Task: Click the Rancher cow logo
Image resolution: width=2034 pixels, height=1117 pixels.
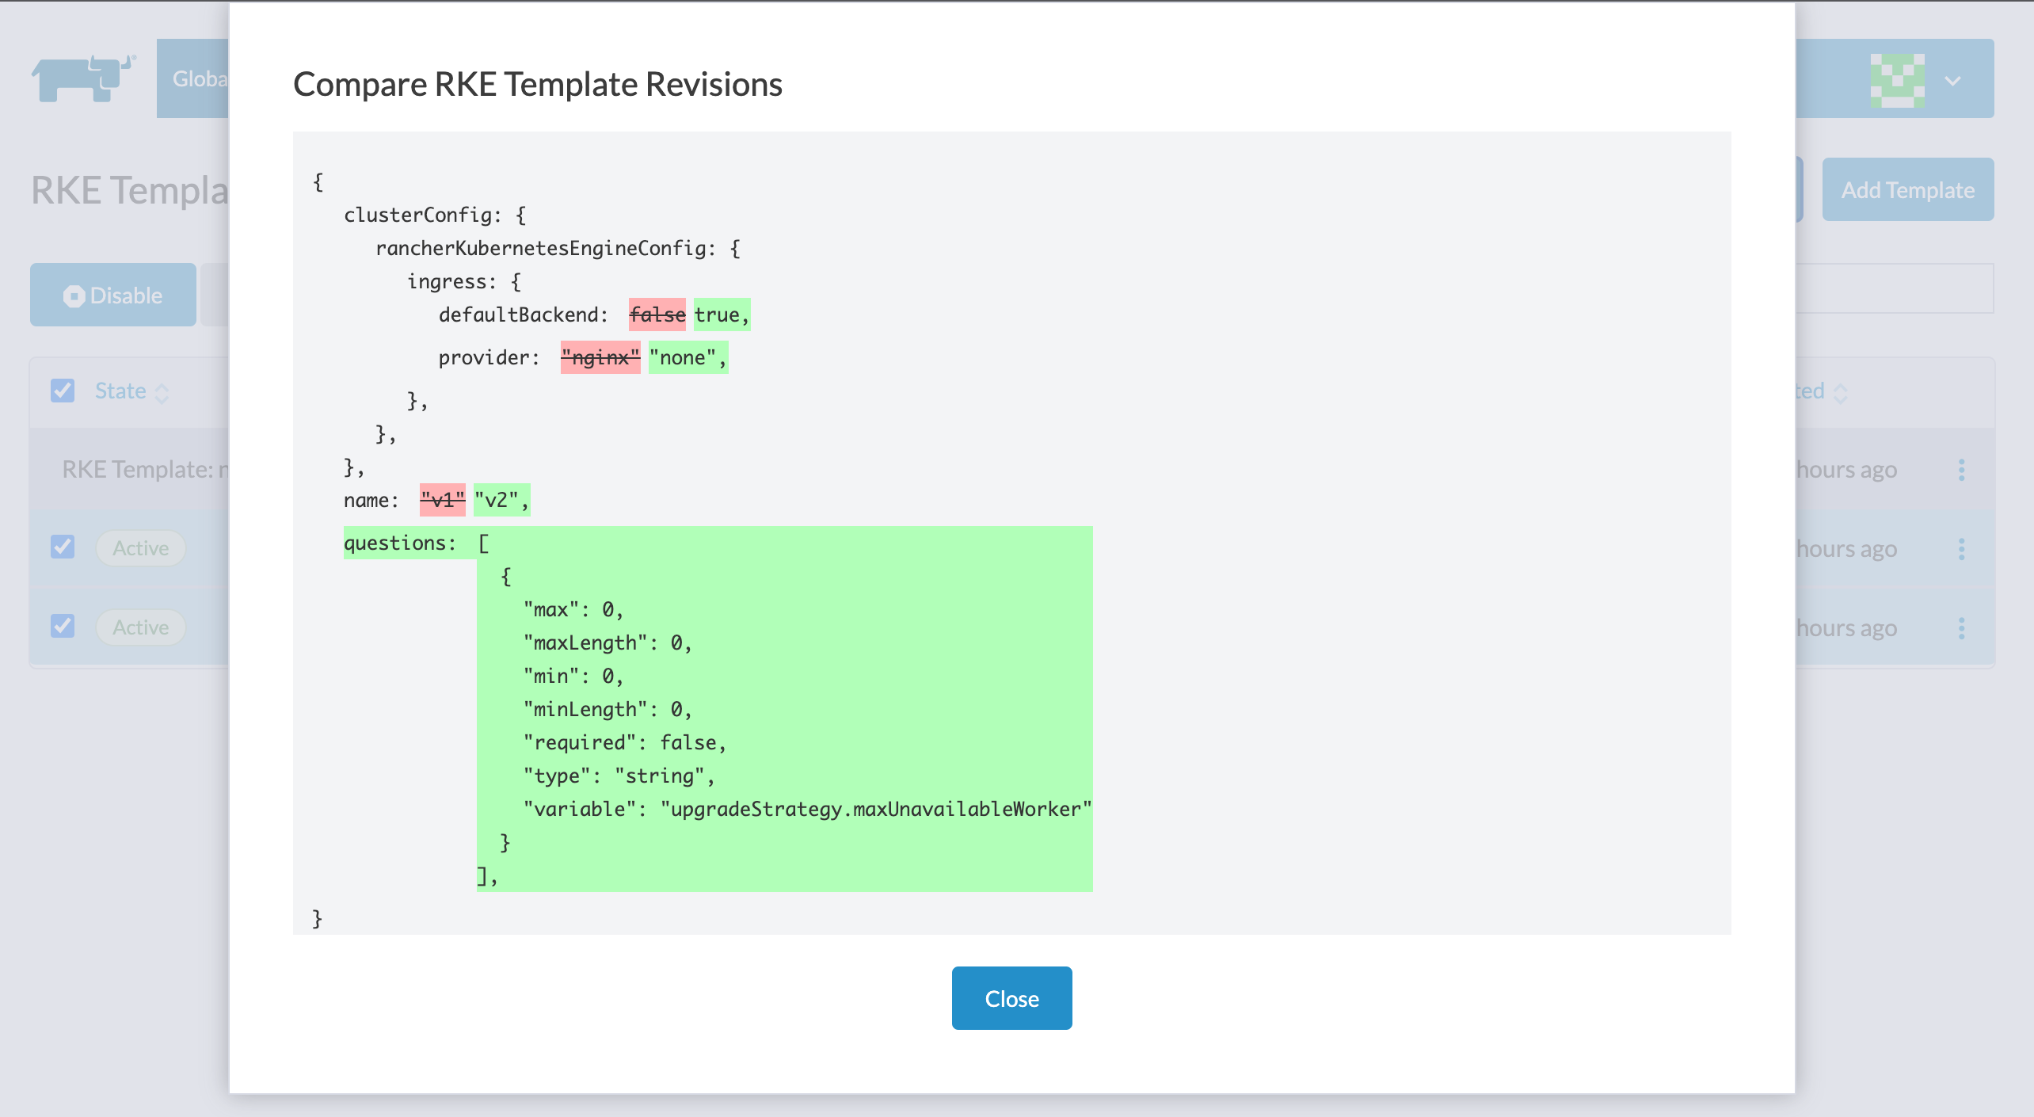Action: 83,78
